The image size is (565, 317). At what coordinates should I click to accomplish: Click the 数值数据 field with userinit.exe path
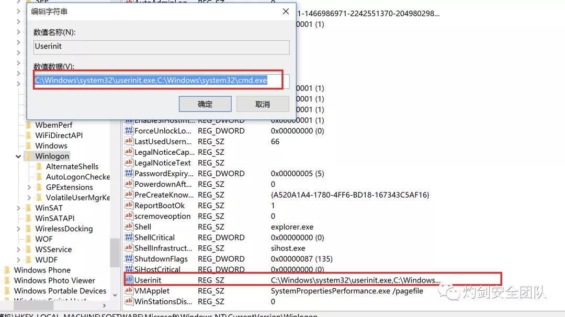162,81
